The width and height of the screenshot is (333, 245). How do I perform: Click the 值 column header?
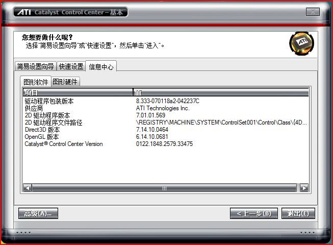click(221, 92)
